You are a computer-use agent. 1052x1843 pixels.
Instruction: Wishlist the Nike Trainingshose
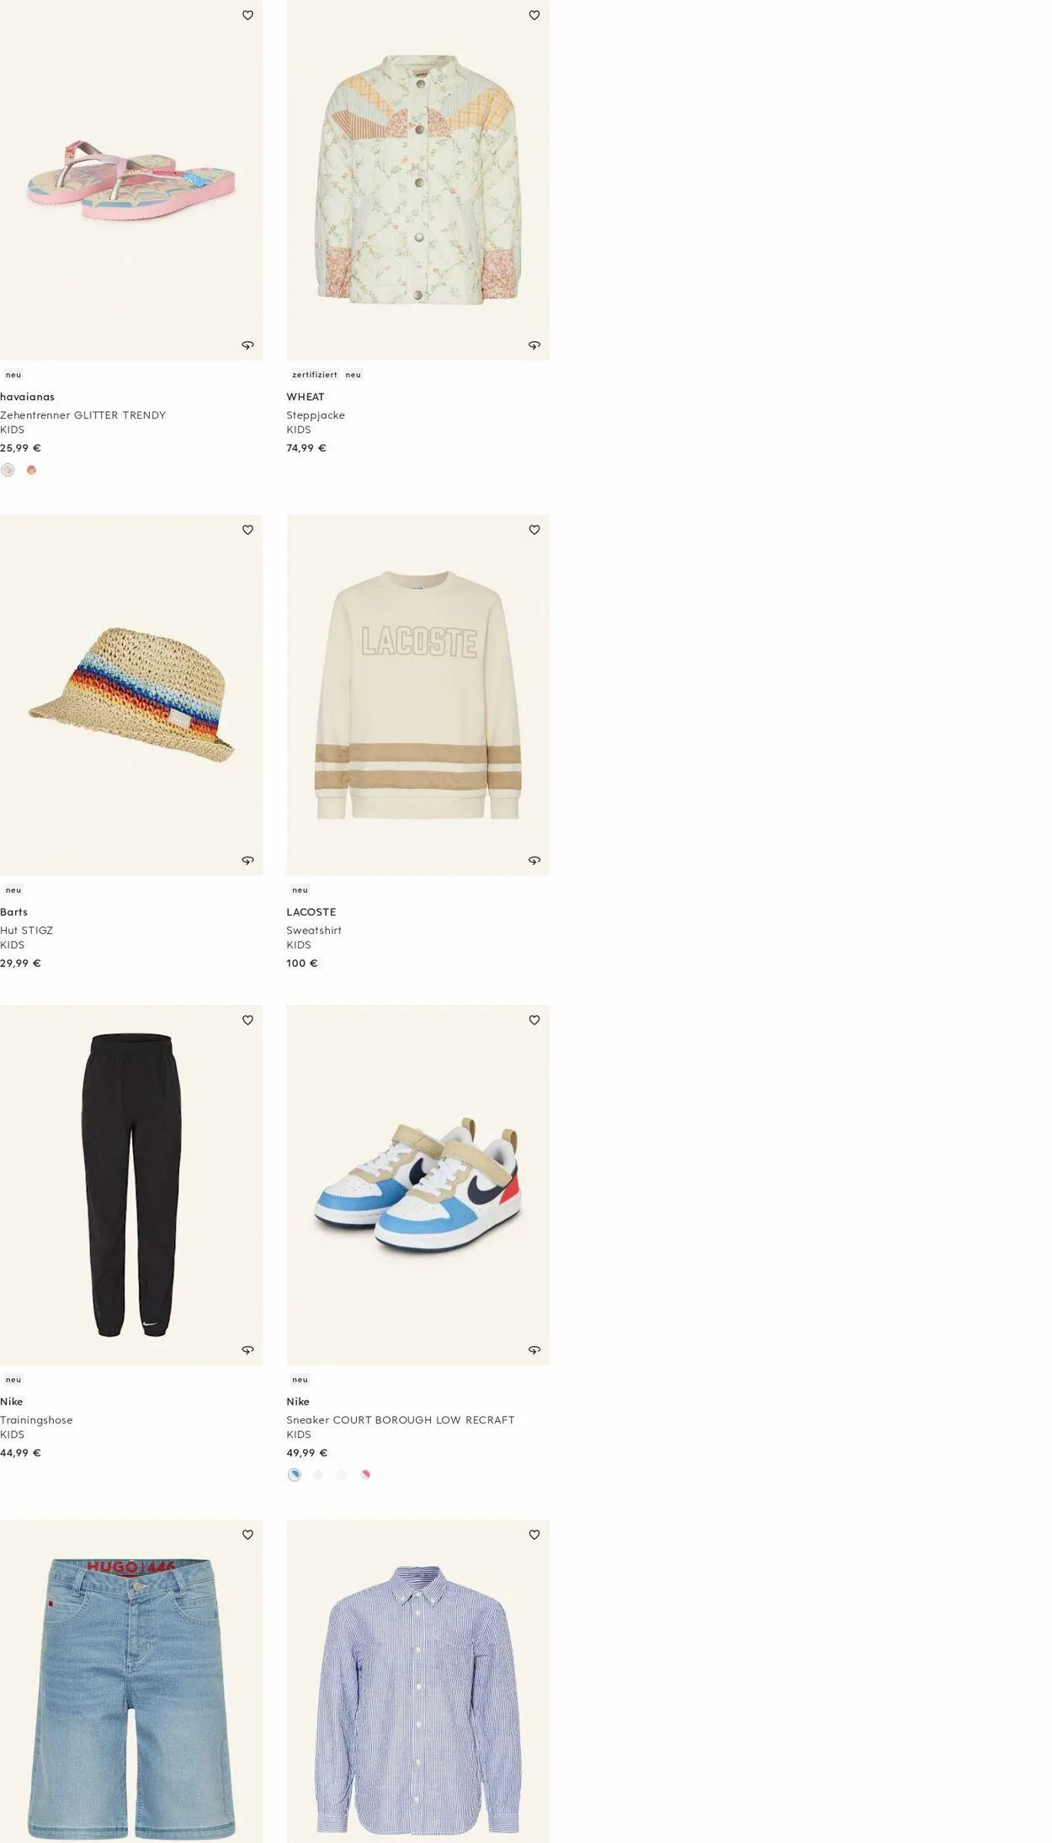coord(247,1020)
